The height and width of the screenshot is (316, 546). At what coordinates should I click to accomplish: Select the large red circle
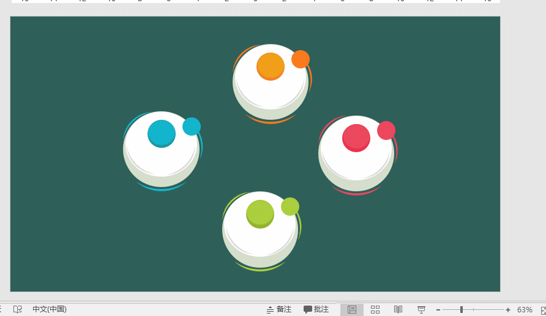(356, 138)
